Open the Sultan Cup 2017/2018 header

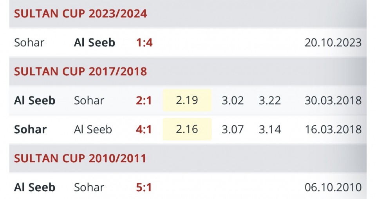[80, 71]
